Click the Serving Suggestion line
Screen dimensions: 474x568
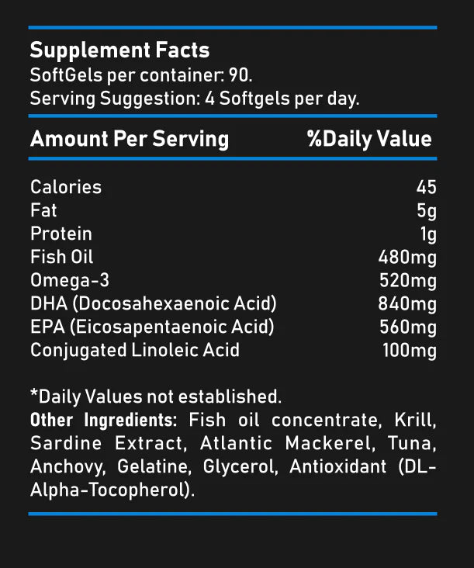point(194,99)
